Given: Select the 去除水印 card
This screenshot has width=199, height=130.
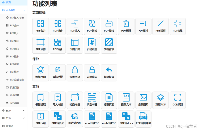Looking at the screenshot, I should pos(58,72).
